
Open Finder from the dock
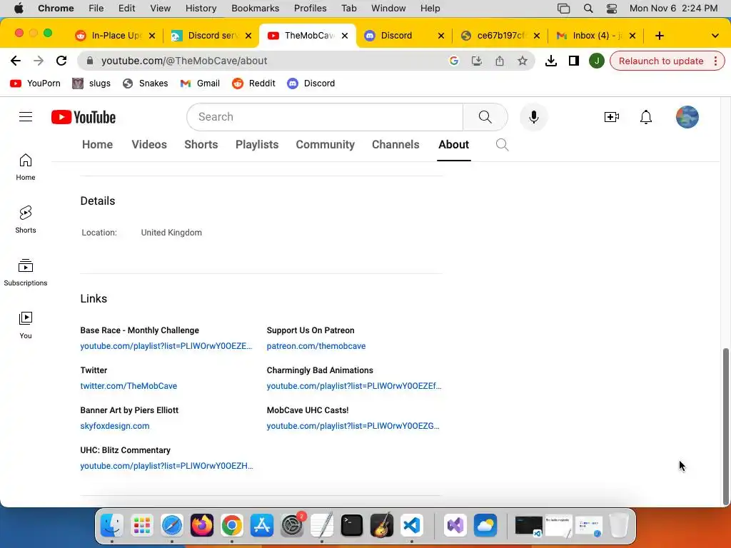coord(112,526)
